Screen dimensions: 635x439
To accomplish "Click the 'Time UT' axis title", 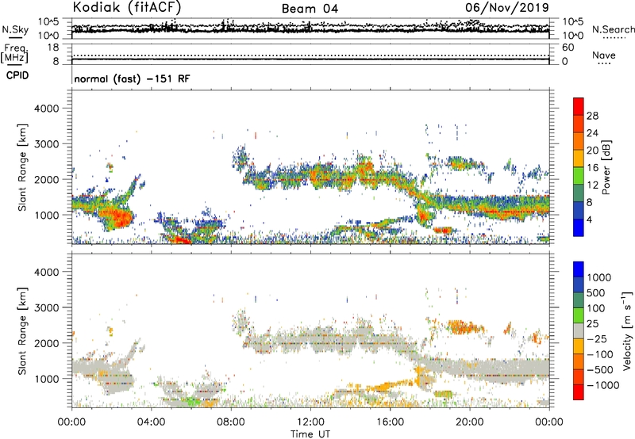I will coord(310,434).
